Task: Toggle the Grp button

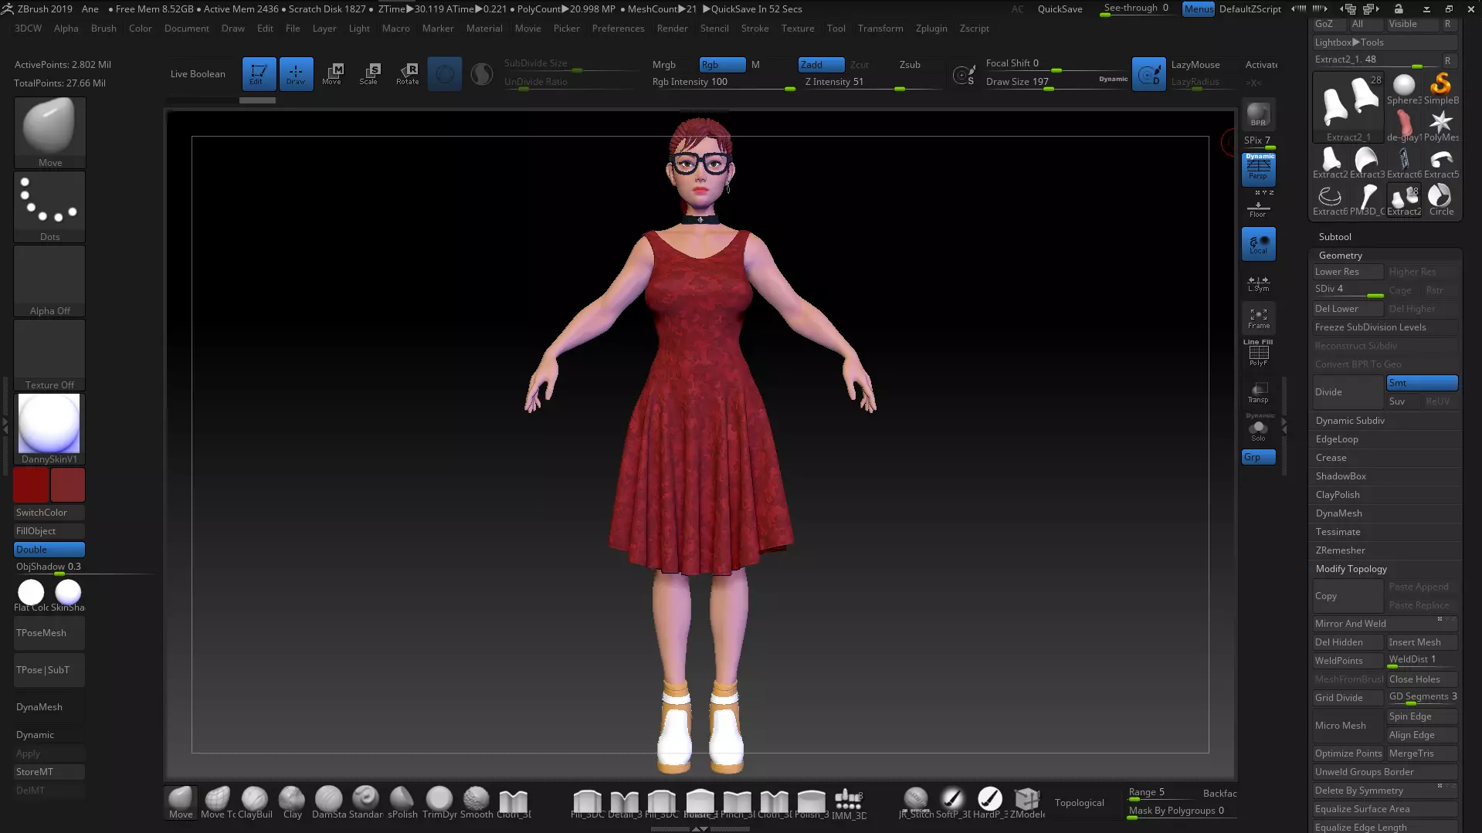Action: pyautogui.click(x=1258, y=457)
